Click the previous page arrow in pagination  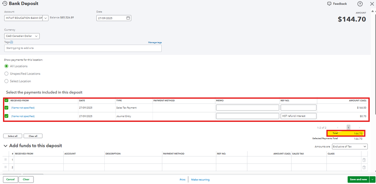338,128
